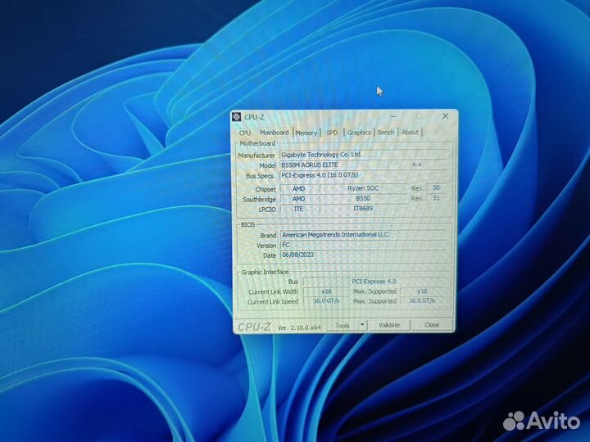Screen dimensions: 590x442
Task: Open the About tab
Action: click(x=410, y=133)
